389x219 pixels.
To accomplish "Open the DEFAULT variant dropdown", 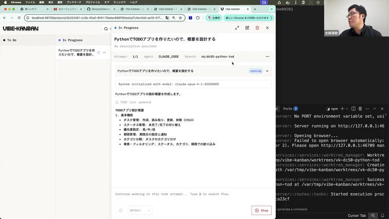I will [x=140, y=210].
